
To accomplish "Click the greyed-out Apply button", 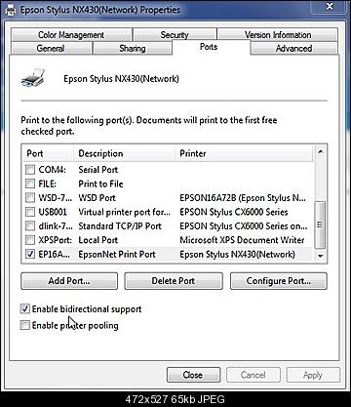I will click(313, 375).
